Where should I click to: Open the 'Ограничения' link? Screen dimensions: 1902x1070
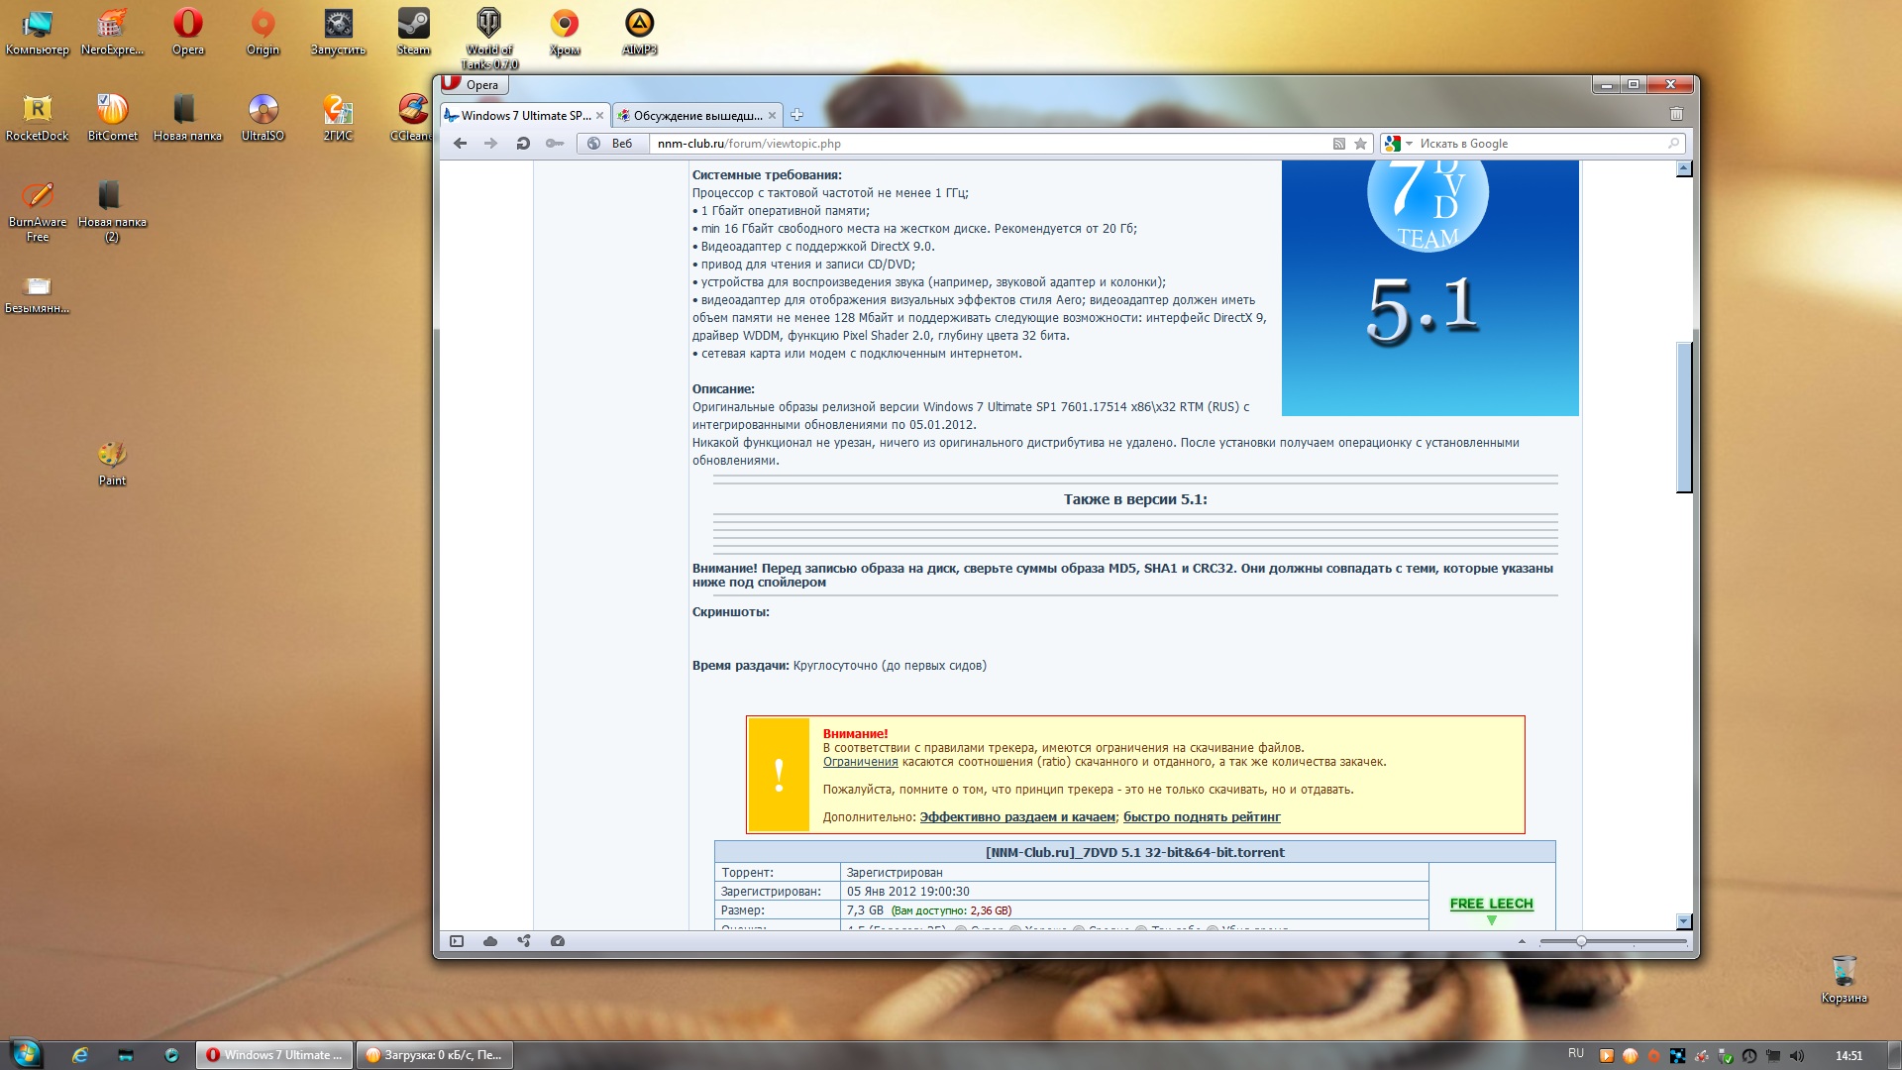tap(860, 762)
